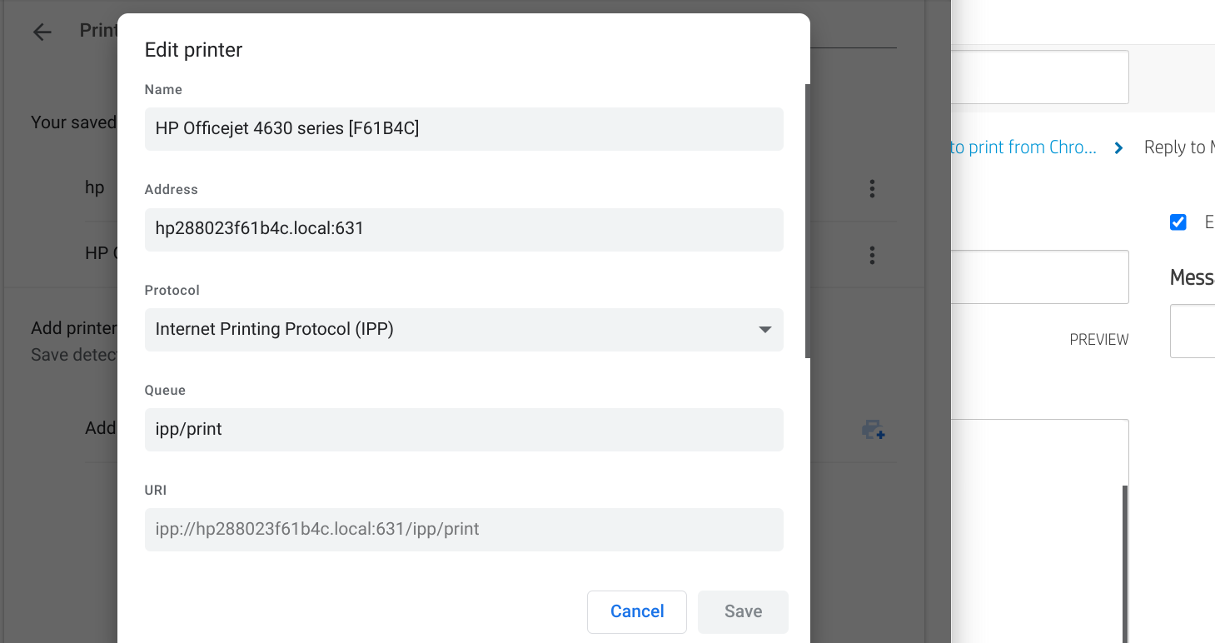Click the Save button
This screenshot has height=643, width=1215.
pyautogui.click(x=743, y=611)
